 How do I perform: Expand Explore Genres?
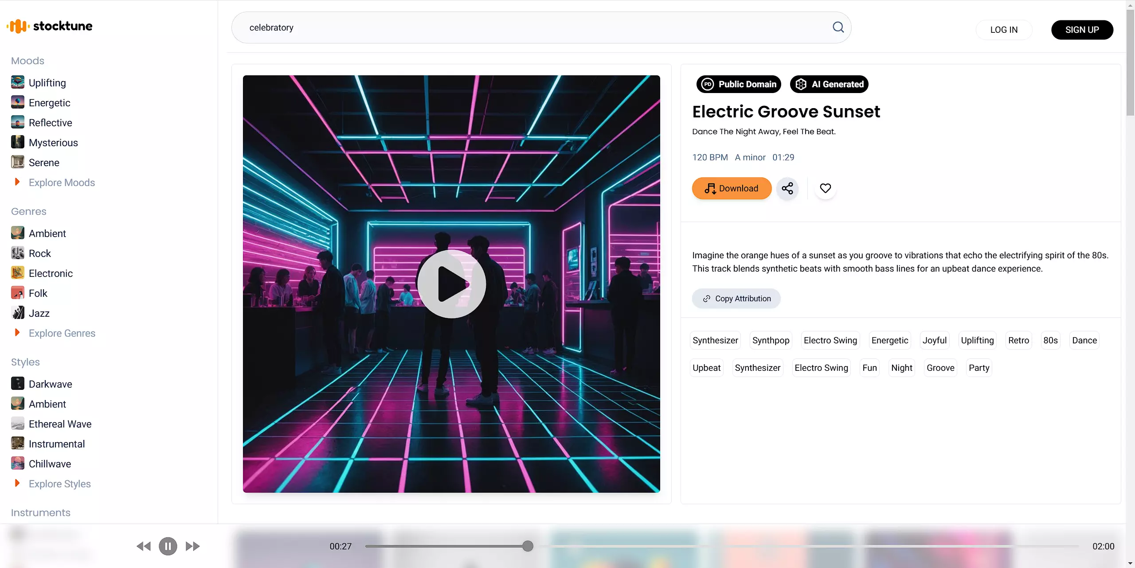(x=62, y=333)
